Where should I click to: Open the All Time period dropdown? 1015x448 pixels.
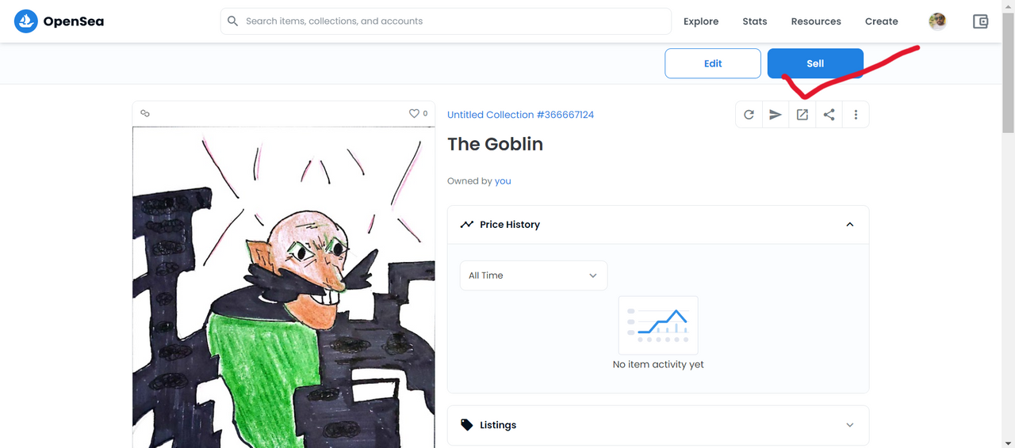(x=534, y=275)
